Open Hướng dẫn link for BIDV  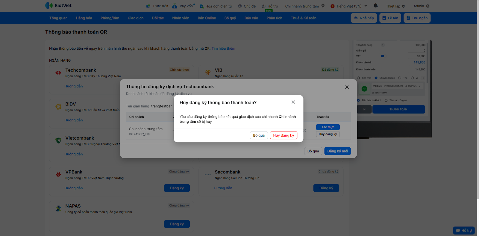point(74,120)
